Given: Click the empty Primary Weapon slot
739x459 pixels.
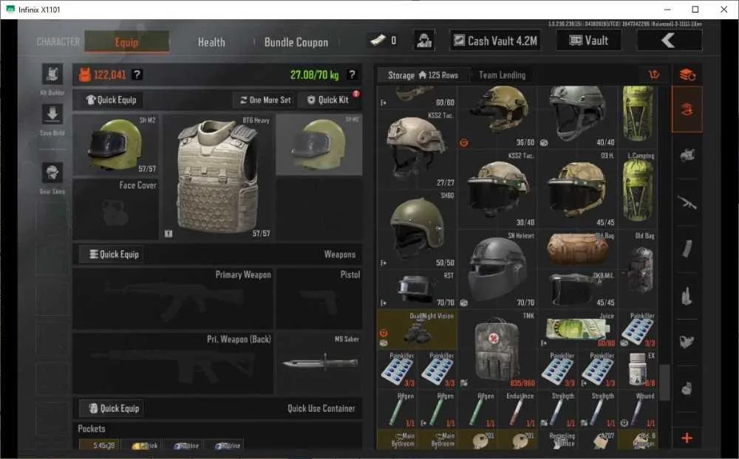Looking at the screenshot, I should 173,298.
